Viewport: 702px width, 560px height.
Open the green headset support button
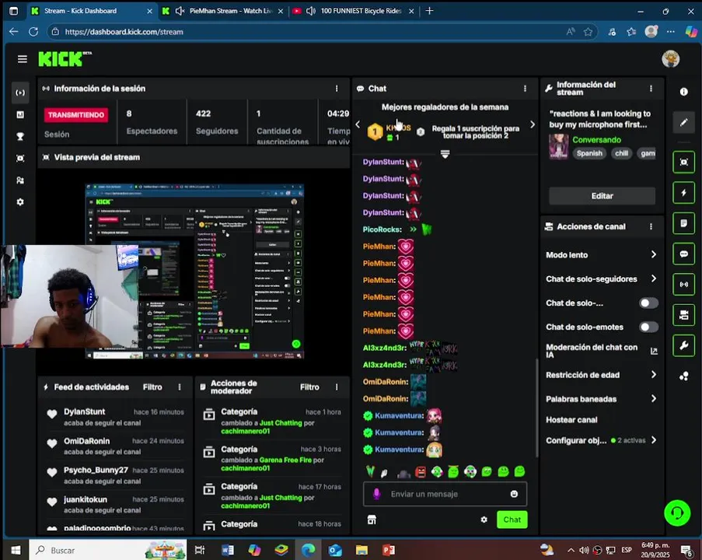pyautogui.click(x=677, y=513)
